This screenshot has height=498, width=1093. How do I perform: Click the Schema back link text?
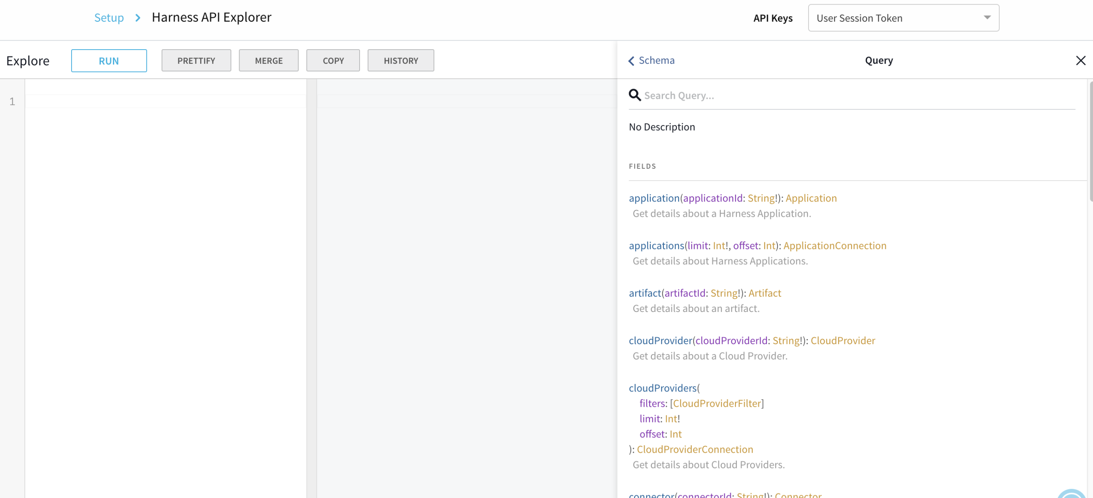656,60
